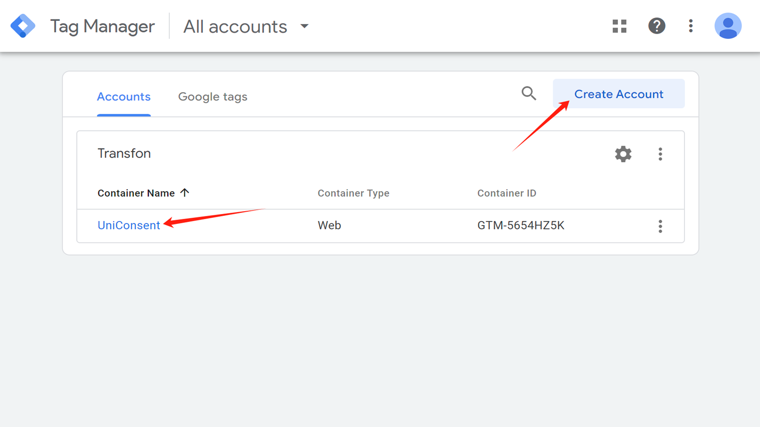Open the top bar more options menu

click(691, 26)
